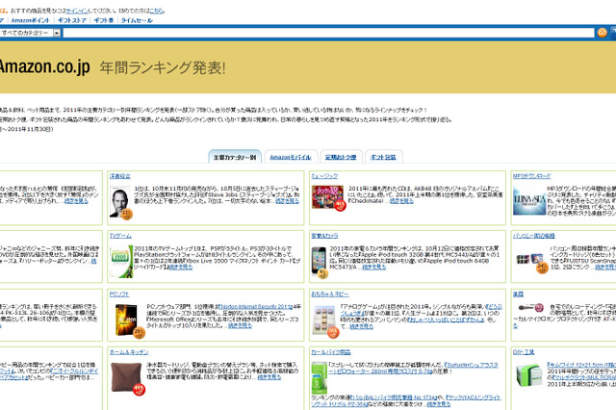Open the ホーム&キッチン category heading link

[129, 352]
